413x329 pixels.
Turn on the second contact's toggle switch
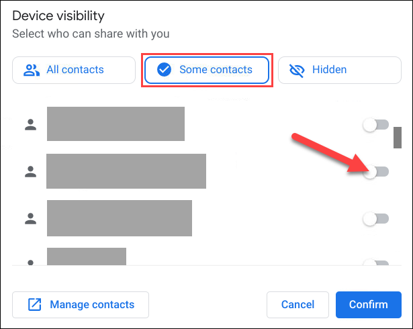[375, 172]
